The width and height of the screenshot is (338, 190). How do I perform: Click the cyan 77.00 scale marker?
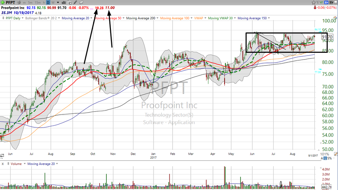(x=318, y=72)
